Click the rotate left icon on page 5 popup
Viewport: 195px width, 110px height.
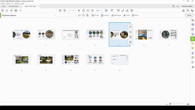click(130, 27)
